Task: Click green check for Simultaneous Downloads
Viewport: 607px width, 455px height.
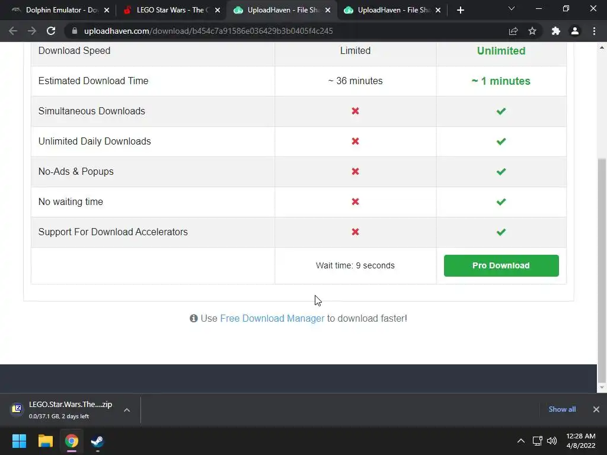Action: (x=501, y=111)
